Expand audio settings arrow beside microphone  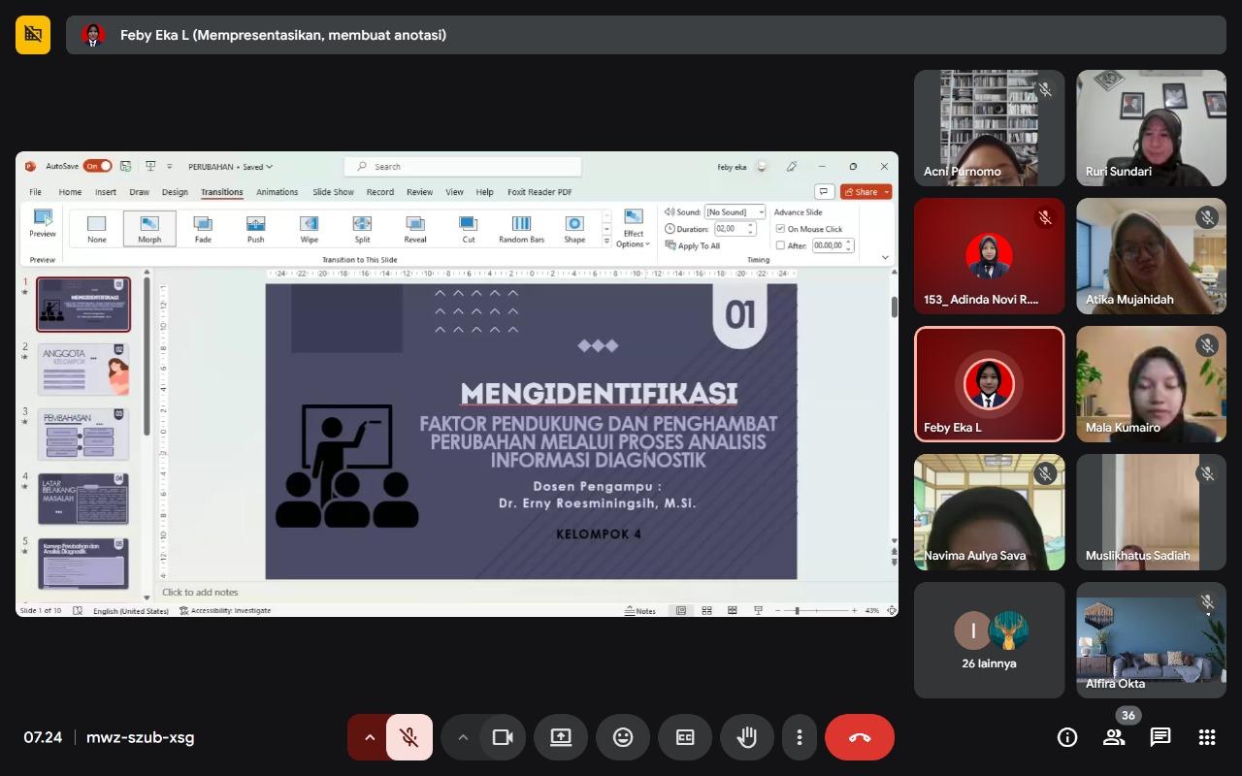tap(369, 737)
